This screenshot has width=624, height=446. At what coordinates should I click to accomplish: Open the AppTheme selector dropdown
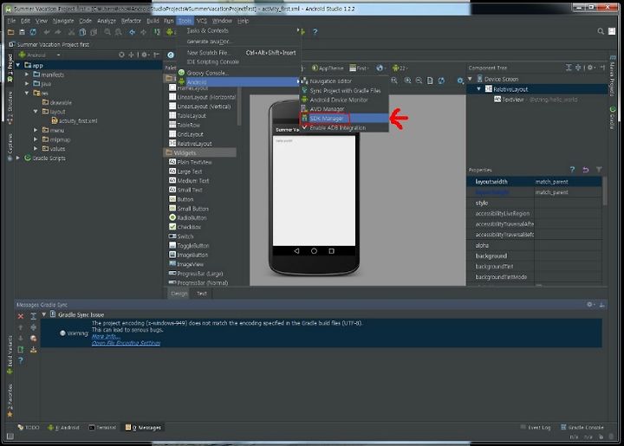pyautogui.click(x=328, y=68)
